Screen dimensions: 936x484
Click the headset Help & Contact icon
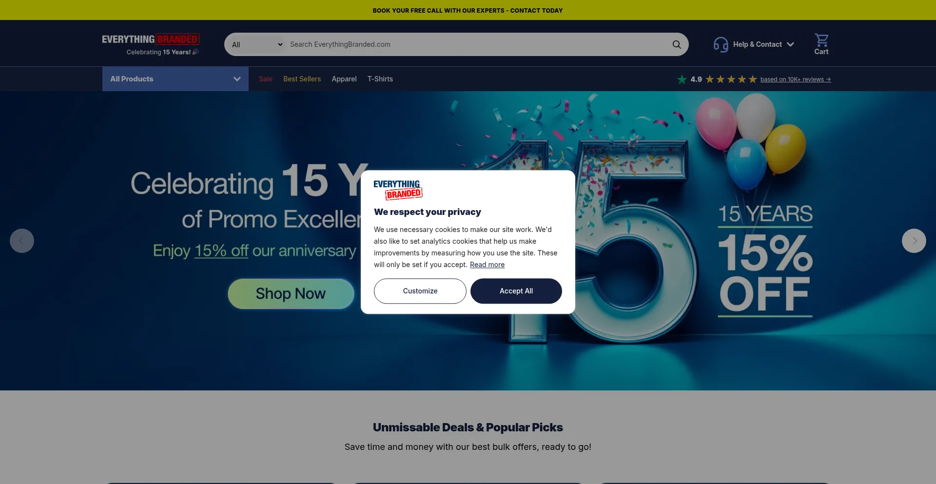click(721, 44)
